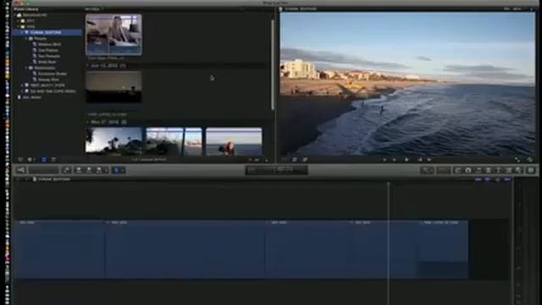Select the Medium Shot smart collection
The image size is (542, 305).
pos(49,44)
